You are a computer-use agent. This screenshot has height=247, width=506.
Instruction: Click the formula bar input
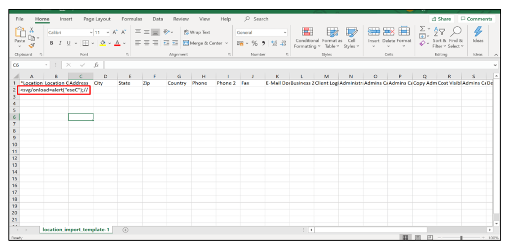click(298, 65)
